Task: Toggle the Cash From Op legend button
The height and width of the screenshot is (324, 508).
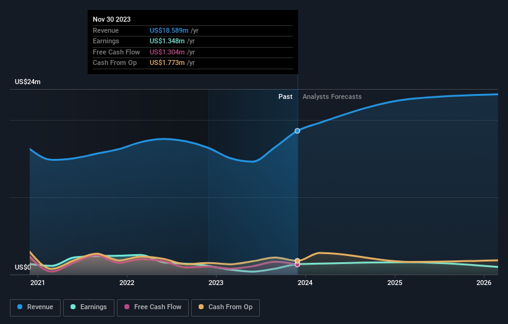Action: pos(225,307)
